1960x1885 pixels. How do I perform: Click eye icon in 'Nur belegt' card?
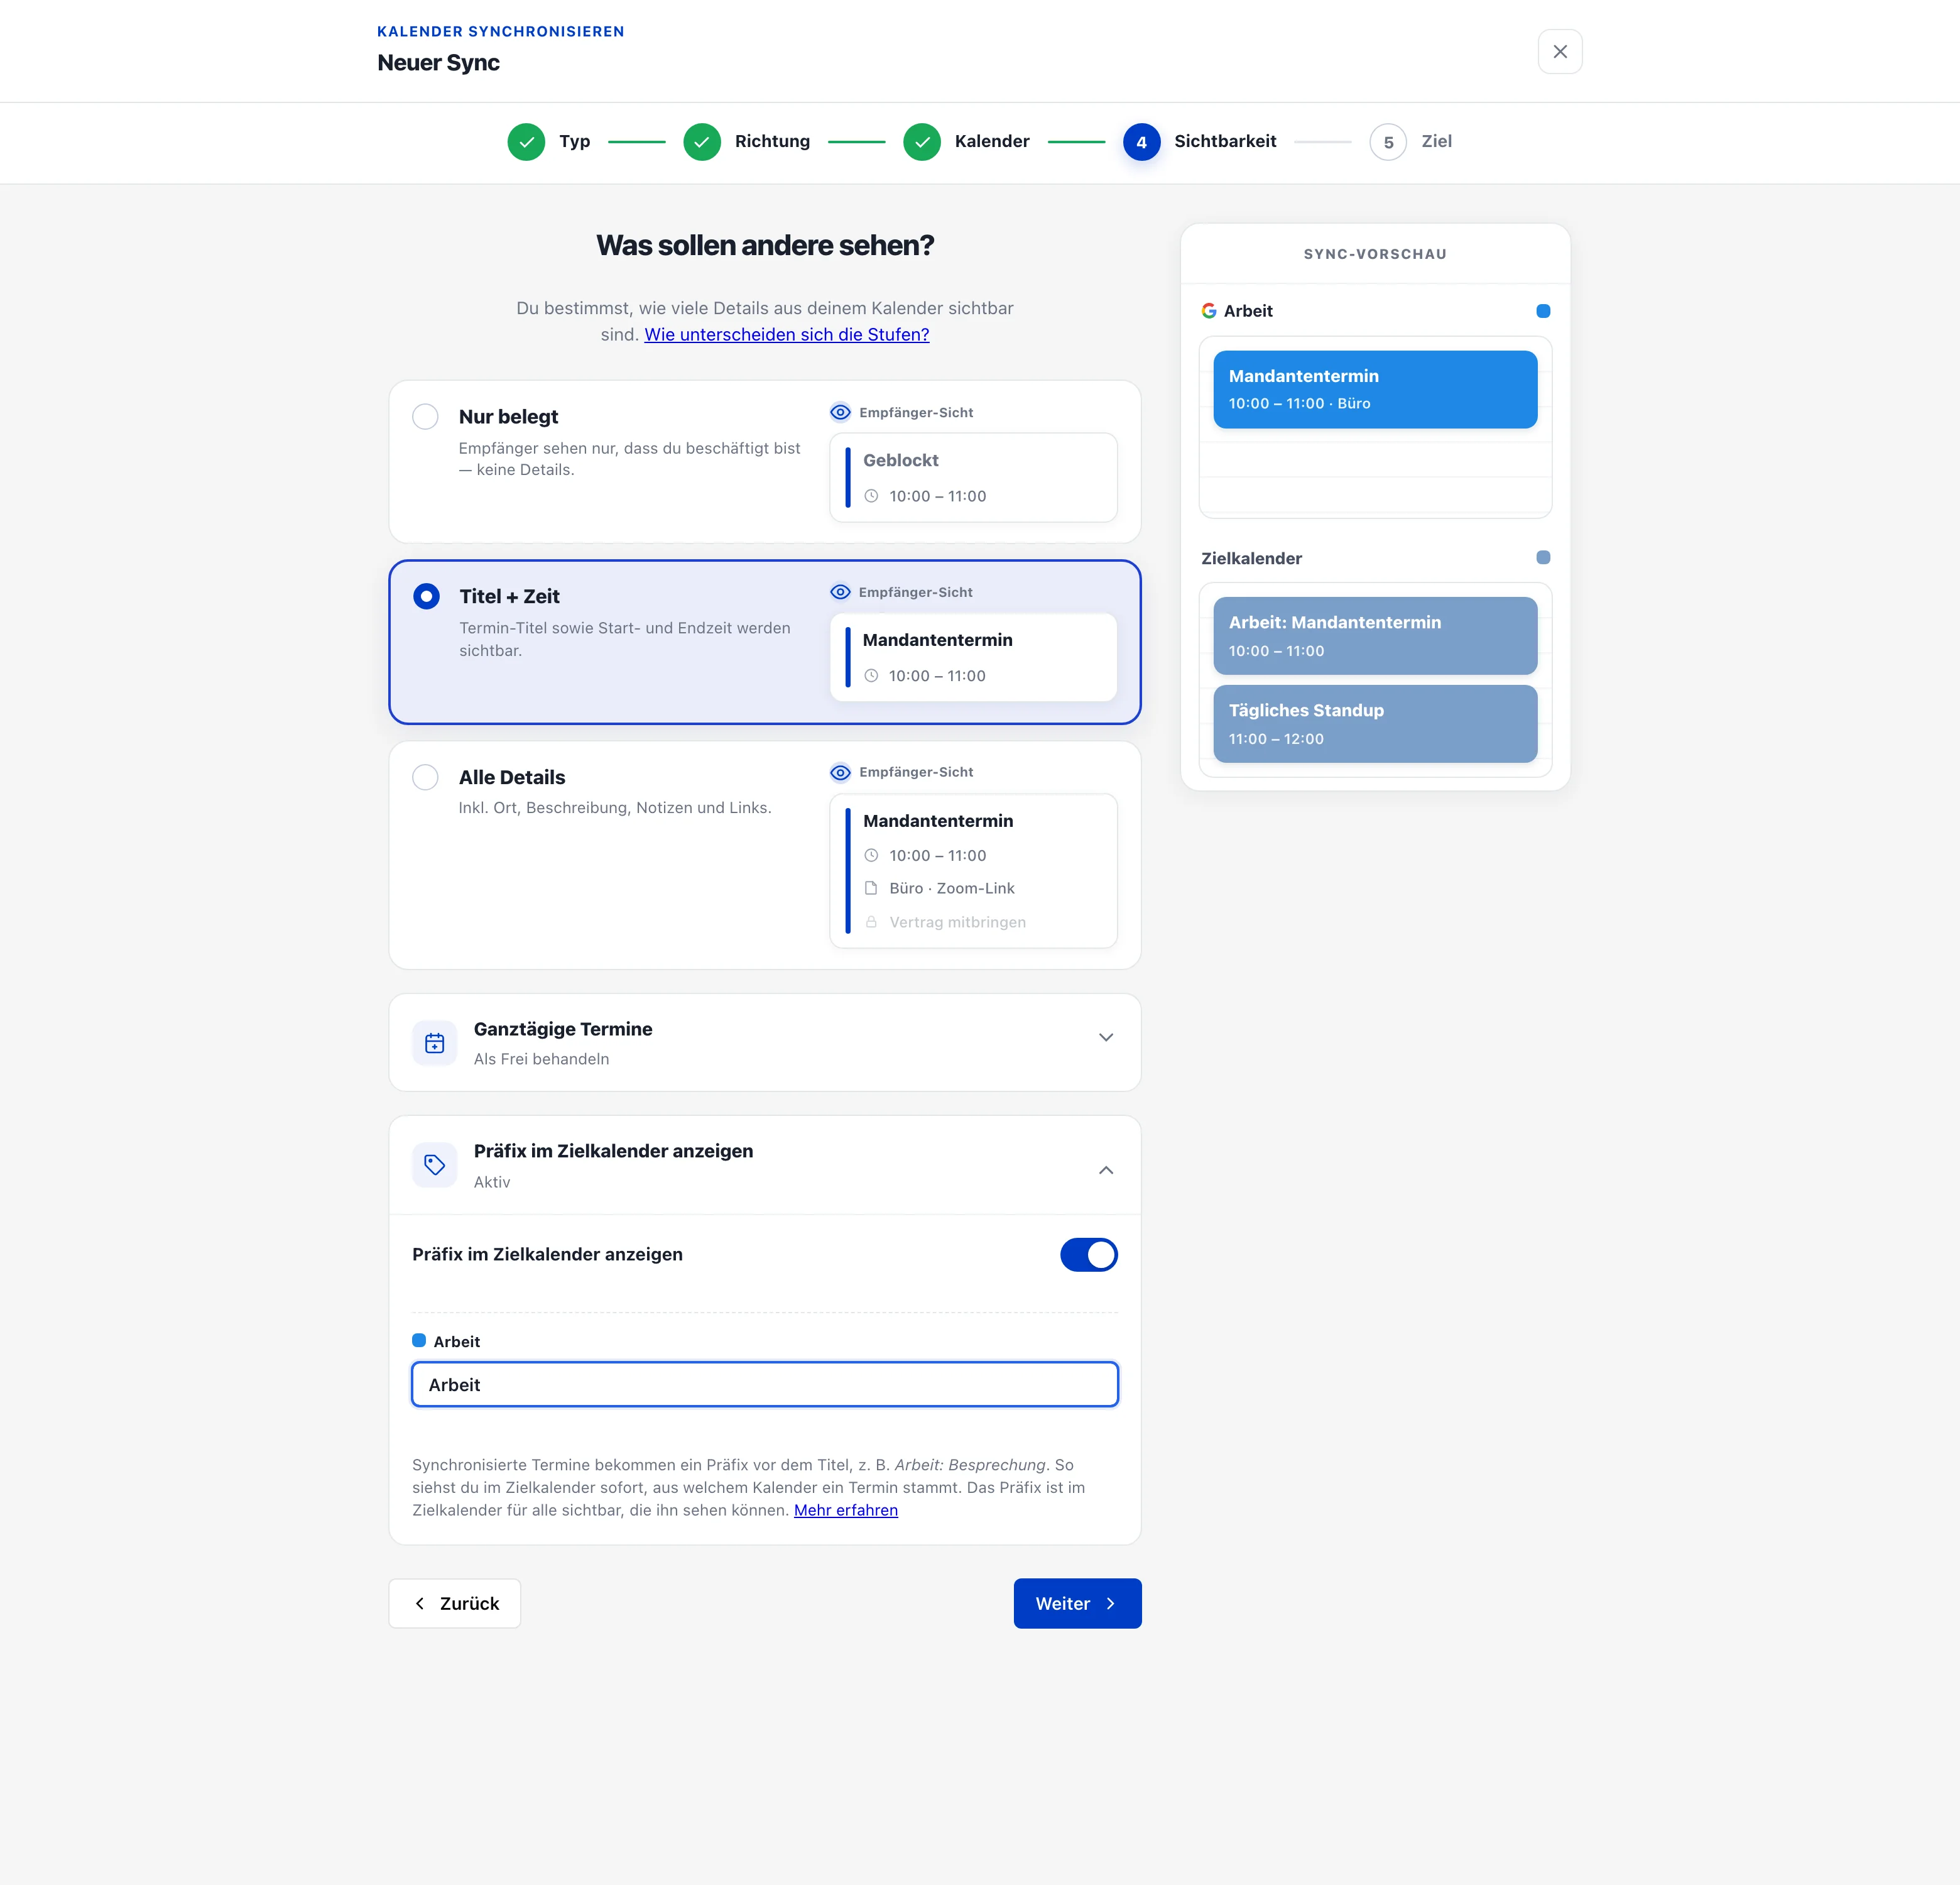click(840, 412)
